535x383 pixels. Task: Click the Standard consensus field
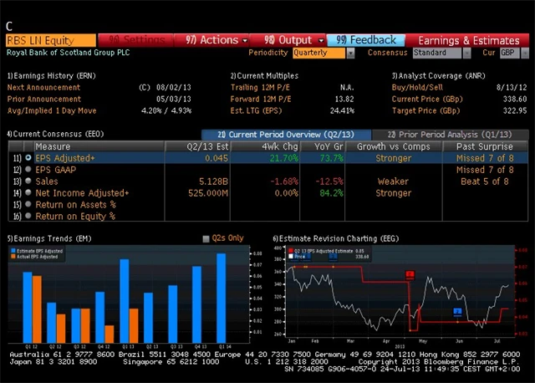point(436,53)
